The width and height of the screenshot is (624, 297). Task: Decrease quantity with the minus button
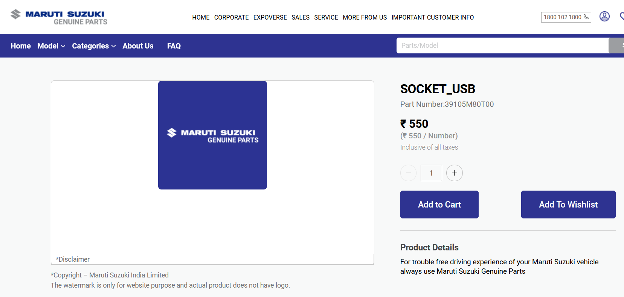coord(408,173)
